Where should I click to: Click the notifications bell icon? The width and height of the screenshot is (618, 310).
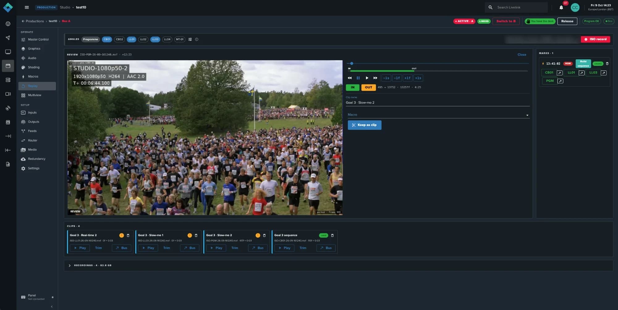point(561,7)
